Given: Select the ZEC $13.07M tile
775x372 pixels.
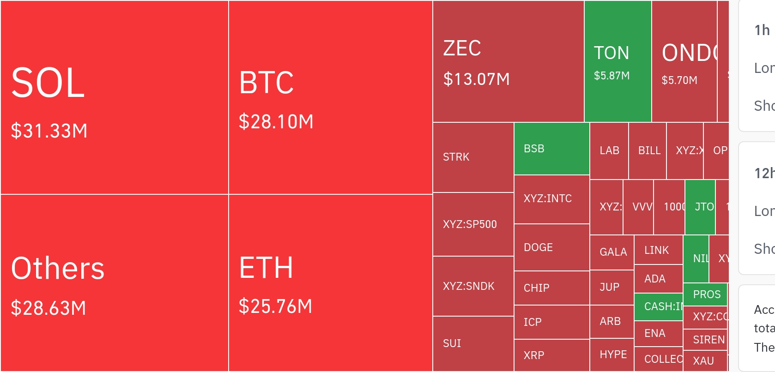Looking at the screenshot, I should (509, 61).
